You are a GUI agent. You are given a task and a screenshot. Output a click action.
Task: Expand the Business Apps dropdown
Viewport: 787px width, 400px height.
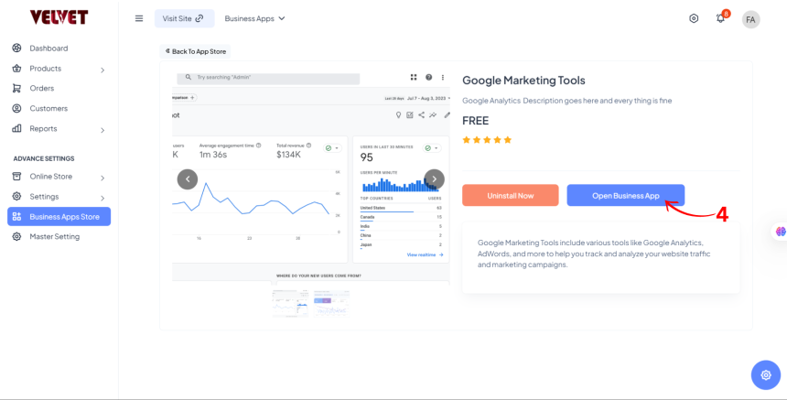pos(255,18)
